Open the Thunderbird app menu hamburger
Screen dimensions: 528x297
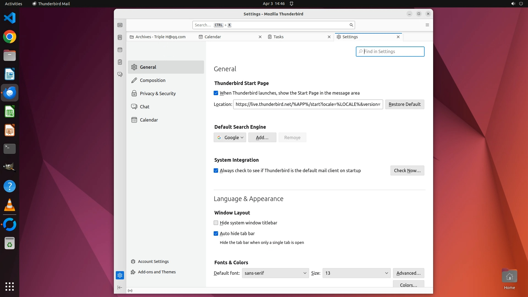[x=427, y=25]
